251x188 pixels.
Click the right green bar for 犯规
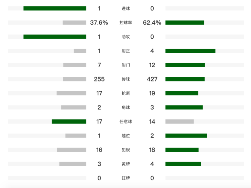tap(182, 150)
